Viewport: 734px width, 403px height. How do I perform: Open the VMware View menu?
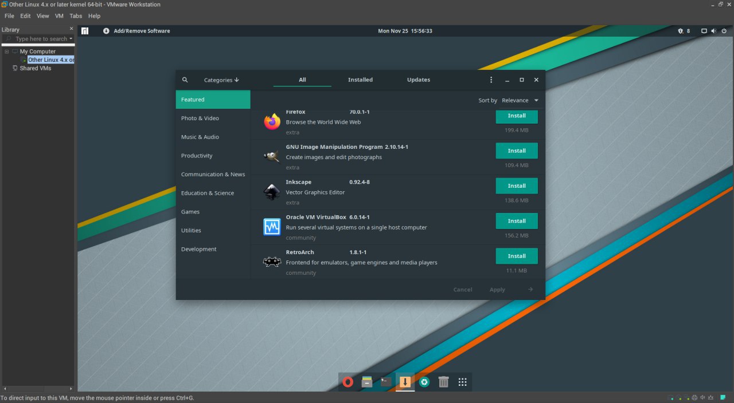coord(43,16)
